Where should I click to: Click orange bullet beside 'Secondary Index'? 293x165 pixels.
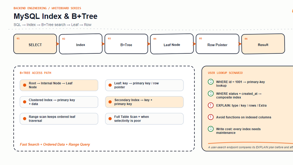click(110, 102)
